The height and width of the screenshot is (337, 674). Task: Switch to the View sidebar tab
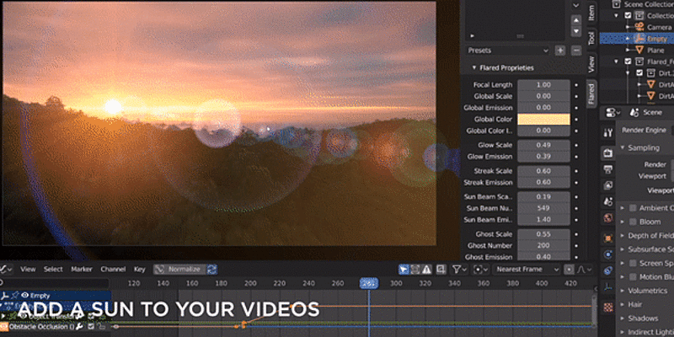[591, 64]
